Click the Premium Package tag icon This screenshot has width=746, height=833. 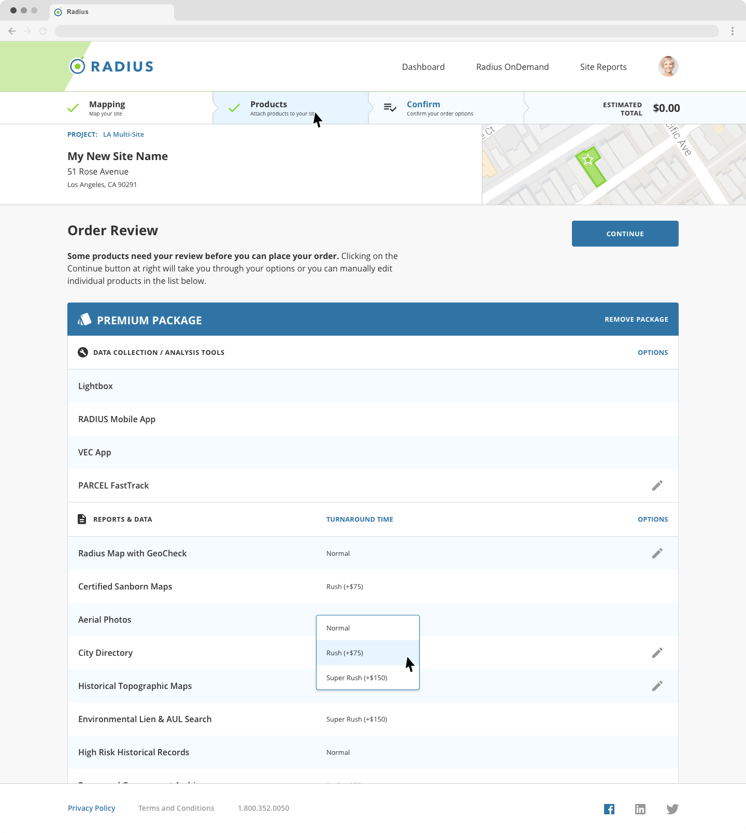pos(84,320)
